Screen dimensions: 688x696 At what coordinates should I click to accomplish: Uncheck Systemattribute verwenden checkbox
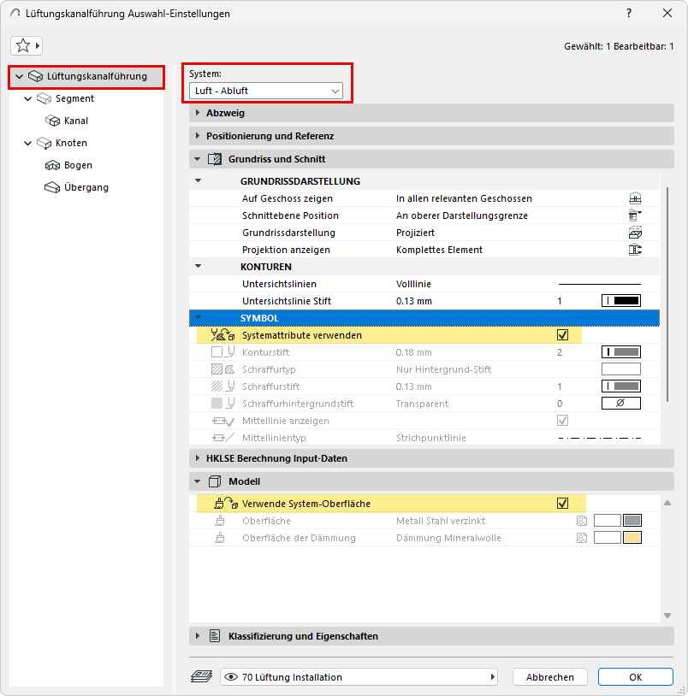tap(562, 334)
